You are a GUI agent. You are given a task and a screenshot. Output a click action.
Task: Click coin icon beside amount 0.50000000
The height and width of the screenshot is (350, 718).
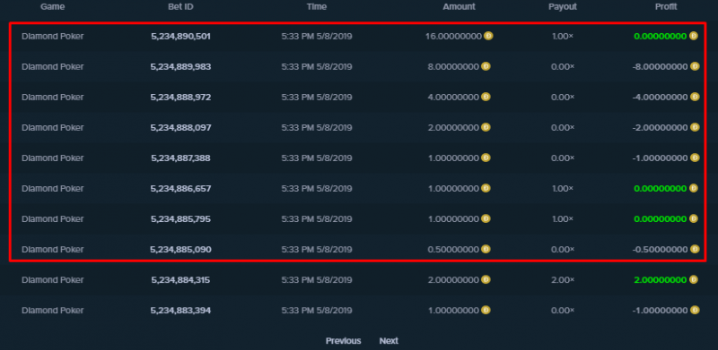(486, 249)
